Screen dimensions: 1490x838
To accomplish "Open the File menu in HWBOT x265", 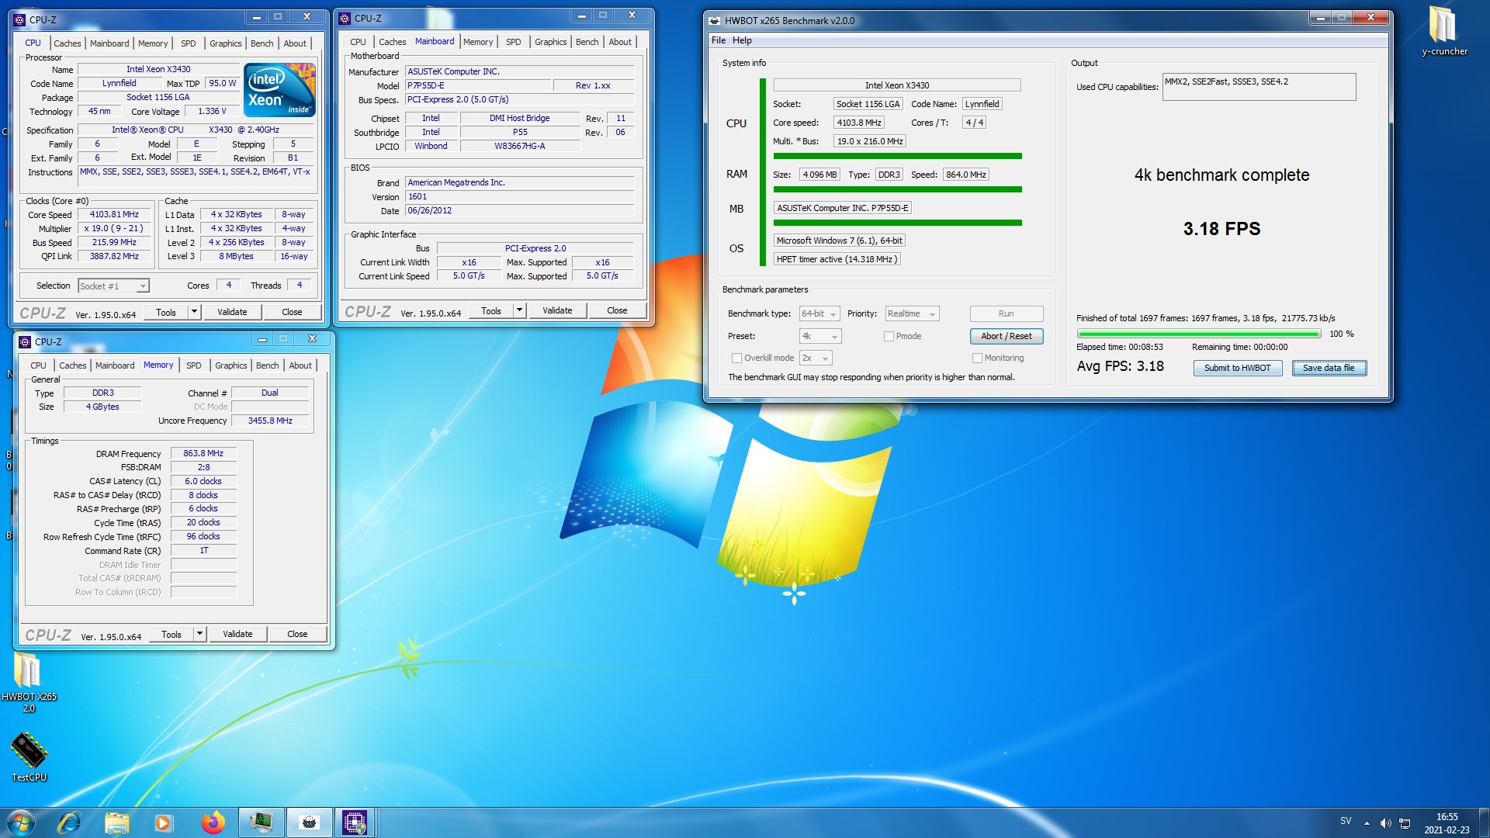I will pos(719,40).
